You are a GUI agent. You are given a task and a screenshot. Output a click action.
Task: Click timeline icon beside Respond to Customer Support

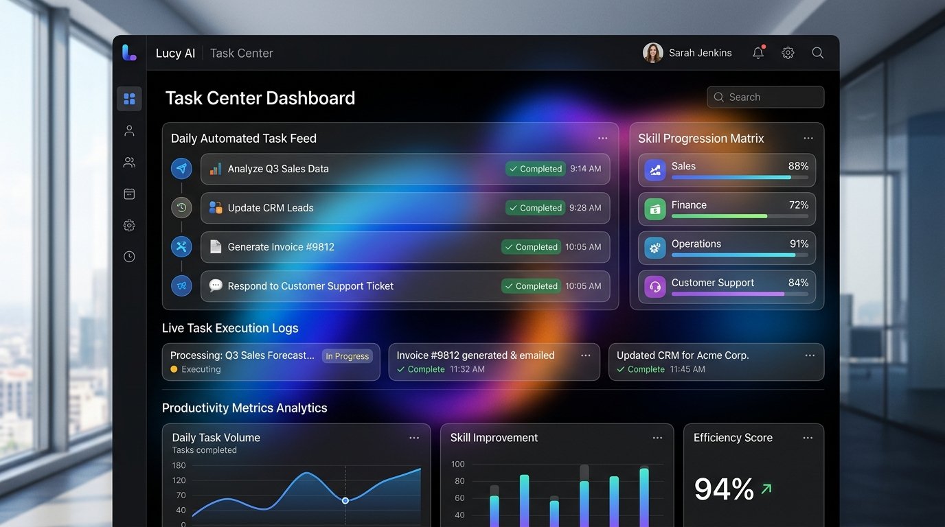[x=181, y=285]
